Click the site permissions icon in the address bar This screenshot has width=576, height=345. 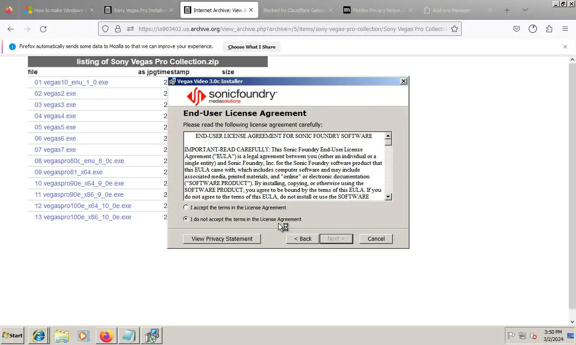click(130, 29)
